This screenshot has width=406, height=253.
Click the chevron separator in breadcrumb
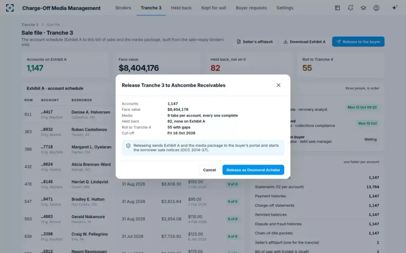43,25
